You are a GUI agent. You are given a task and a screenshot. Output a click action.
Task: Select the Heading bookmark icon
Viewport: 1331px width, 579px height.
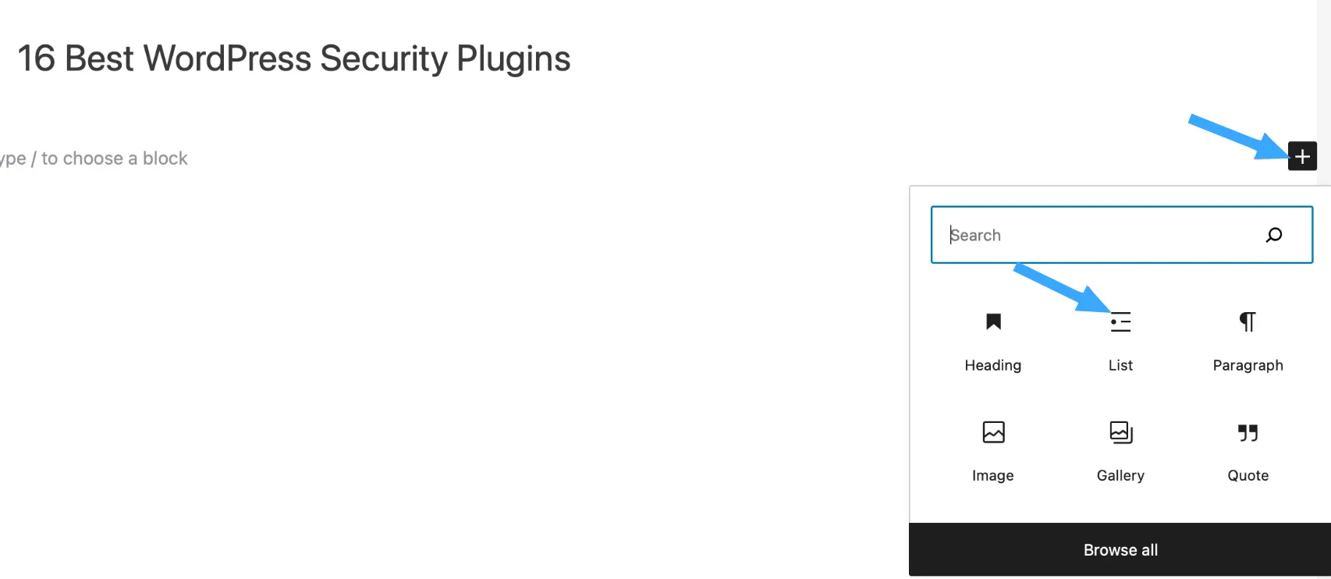pyautogui.click(x=993, y=321)
